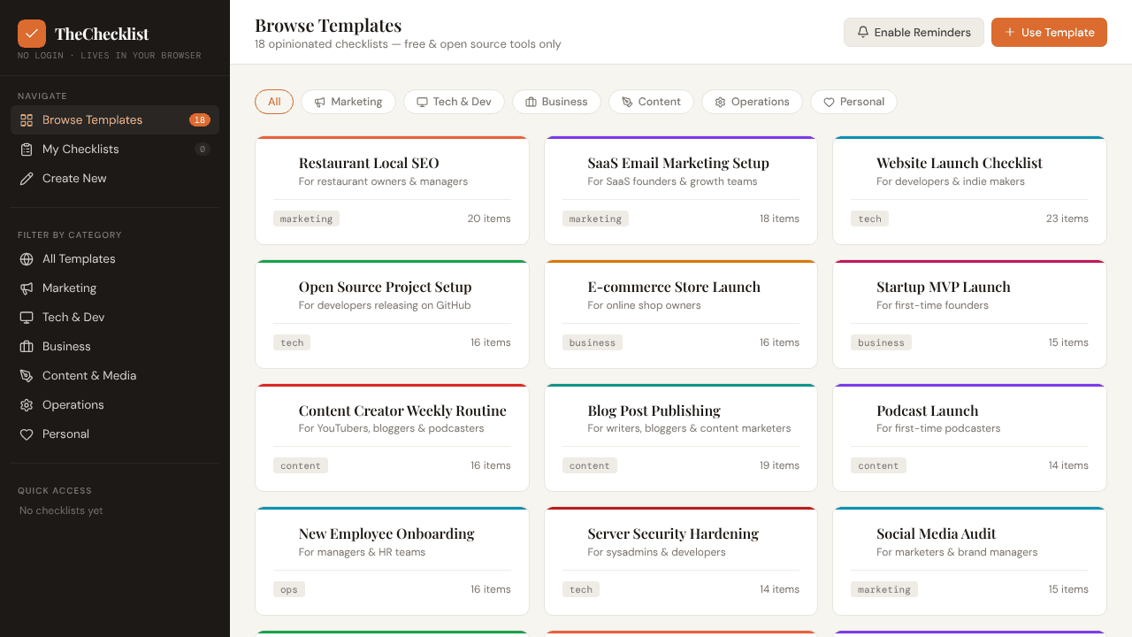Pick the Content & Media pen icon

pos(27,376)
